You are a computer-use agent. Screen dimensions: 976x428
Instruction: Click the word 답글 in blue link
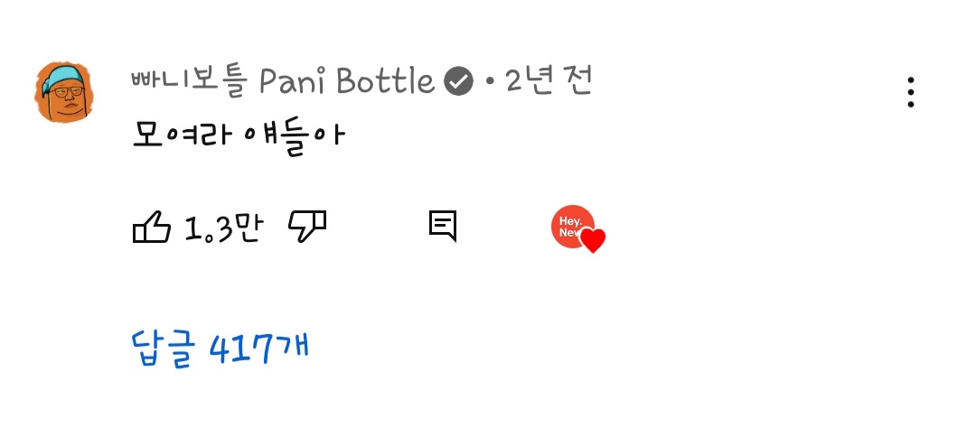[164, 349]
